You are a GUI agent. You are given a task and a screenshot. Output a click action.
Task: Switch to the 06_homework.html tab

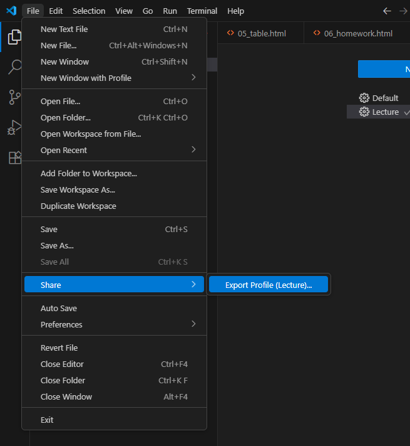pos(357,33)
